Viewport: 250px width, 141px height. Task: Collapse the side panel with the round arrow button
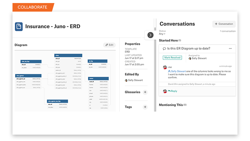tap(150, 35)
